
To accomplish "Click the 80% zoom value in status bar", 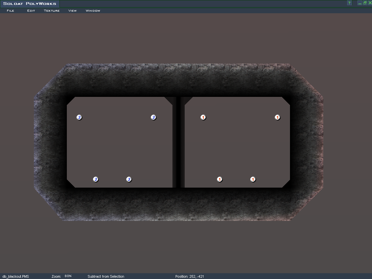I will (68, 276).
